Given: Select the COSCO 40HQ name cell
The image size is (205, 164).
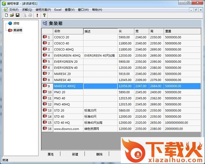Looking at the screenshot, I should click(68, 50).
